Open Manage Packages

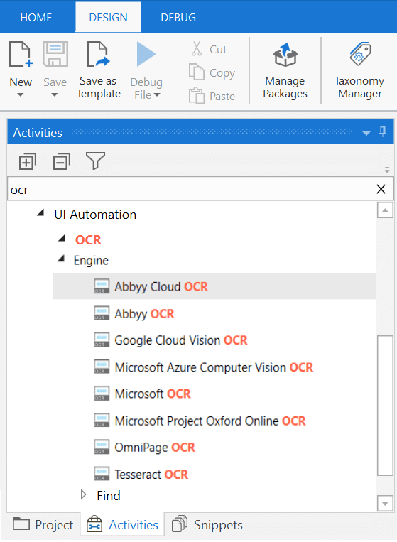(285, 71)
